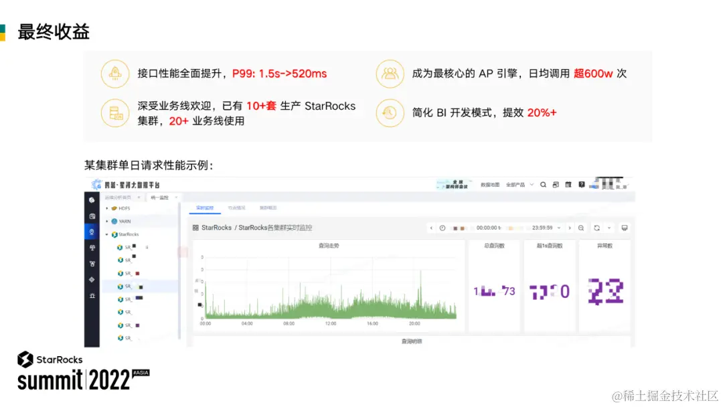Select the YARN tree item
The image size is (723, 407).
(x=125, y=222)
